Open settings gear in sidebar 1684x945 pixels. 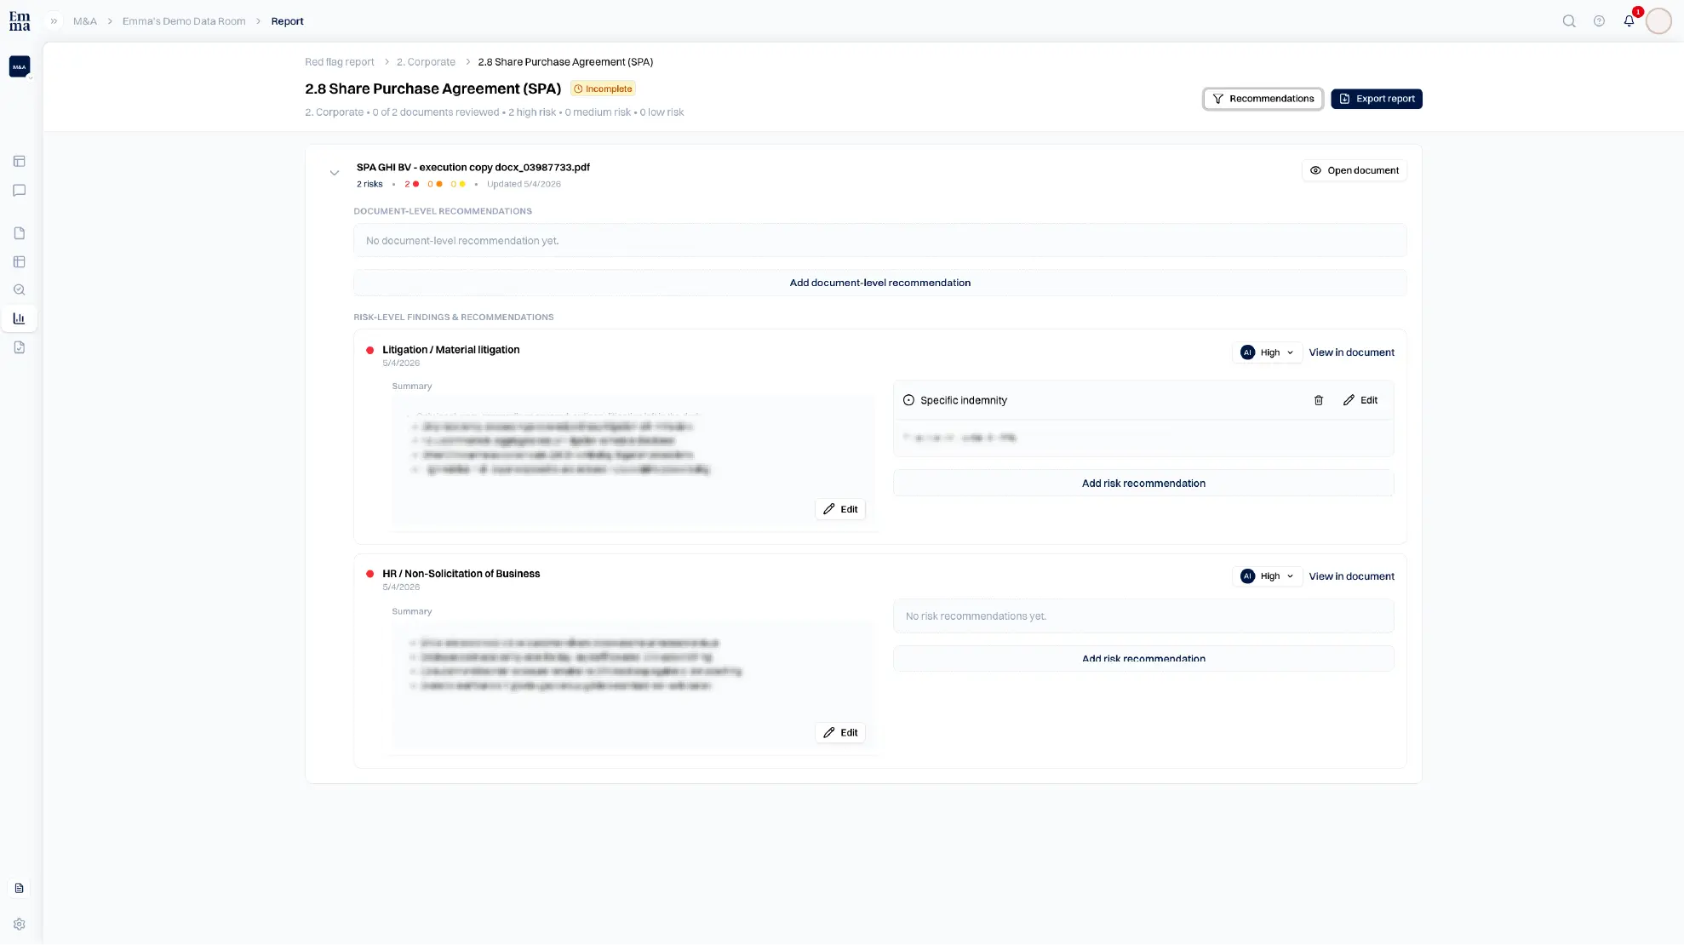coord(19,924)
